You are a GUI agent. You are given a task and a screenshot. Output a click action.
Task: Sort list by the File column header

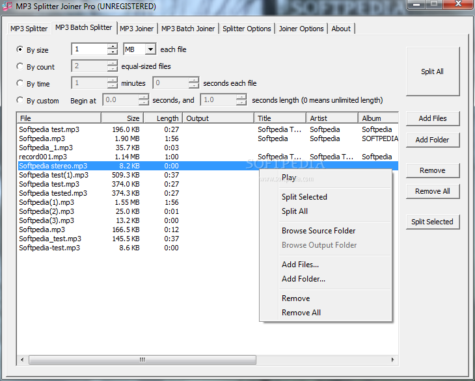click(x=59, y=118)
